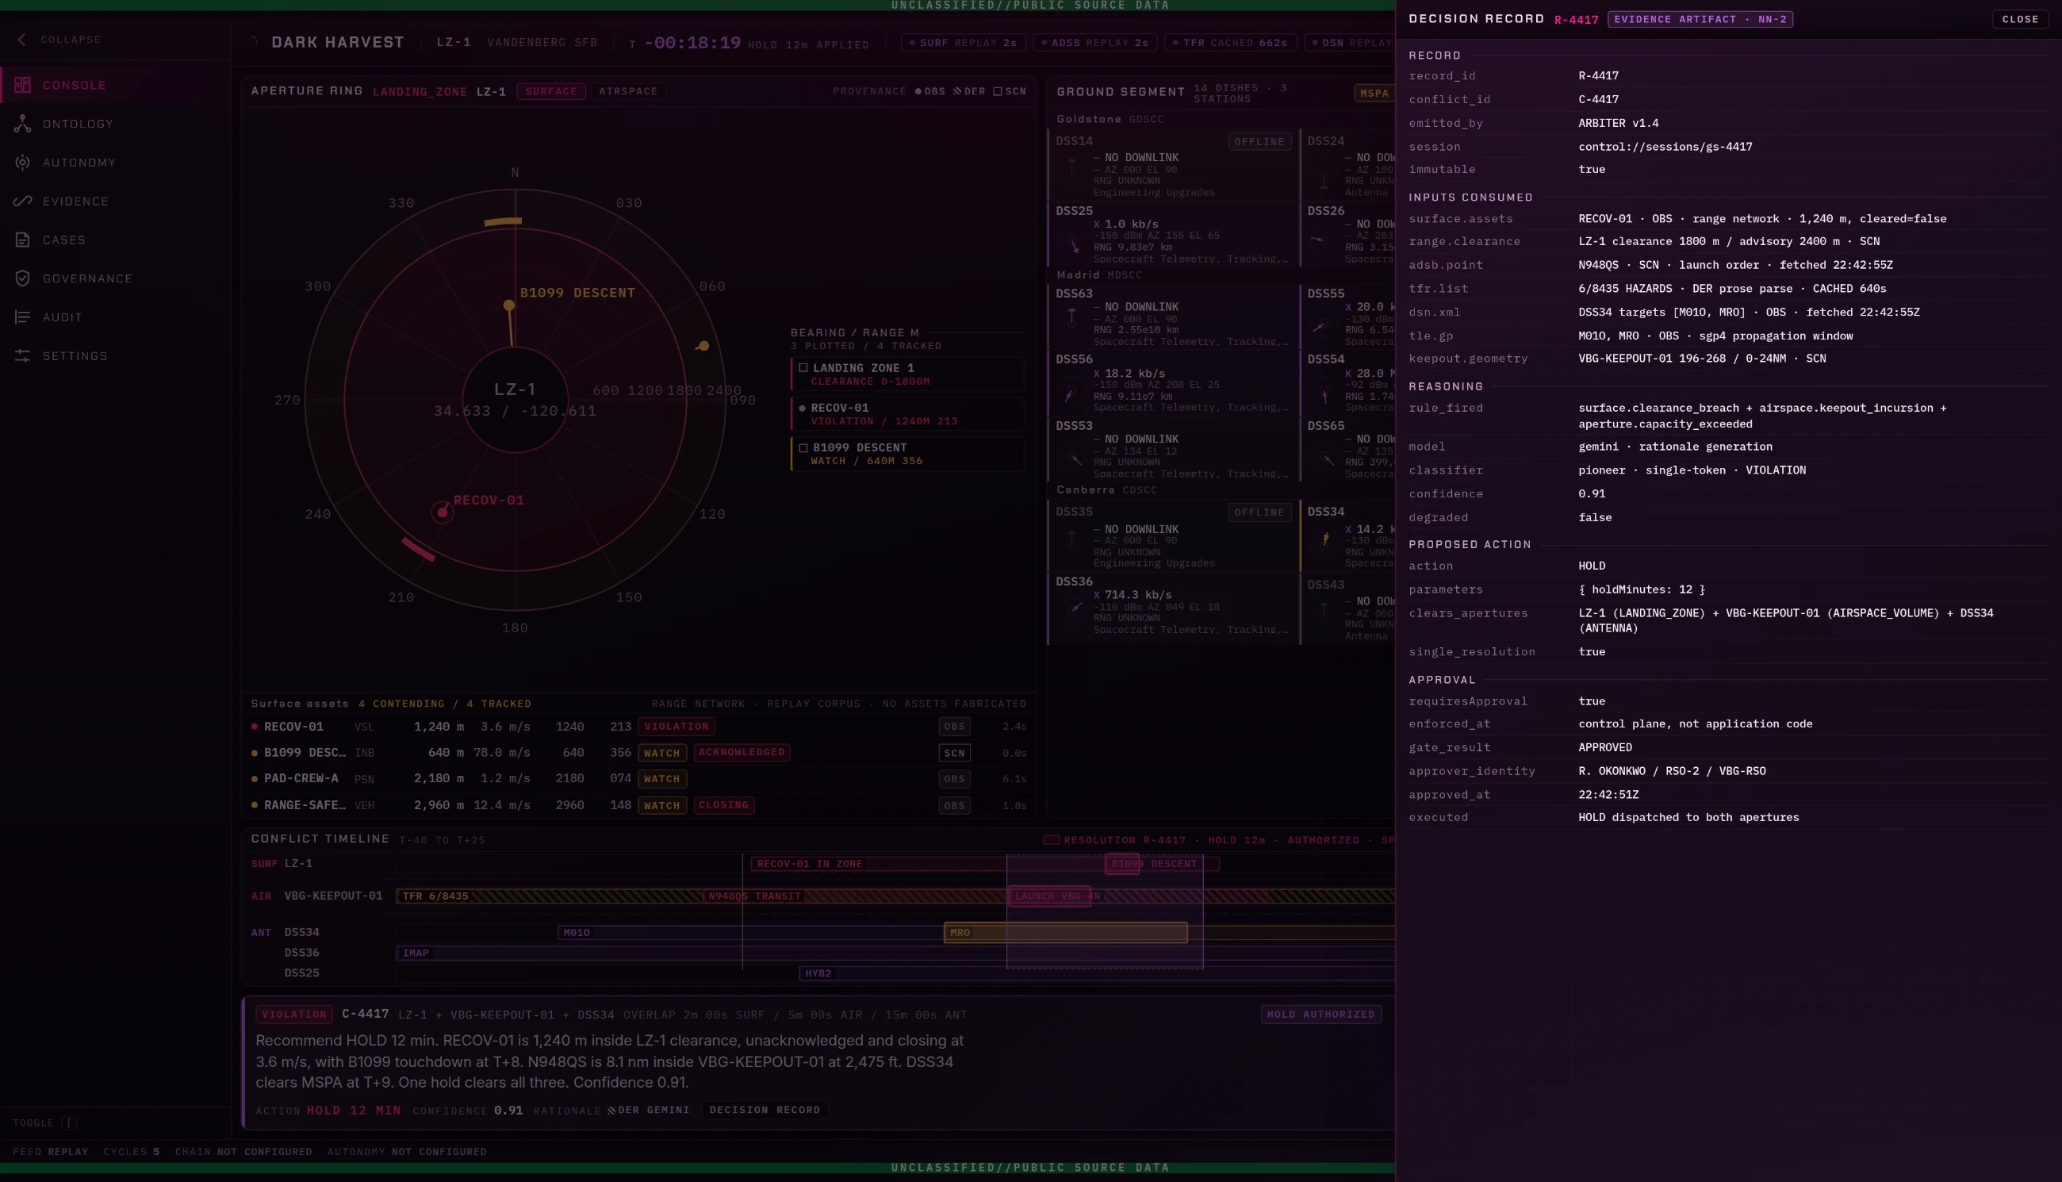
Task: Click the DARK HARVEST title
Action: click(x=338, y=42)
